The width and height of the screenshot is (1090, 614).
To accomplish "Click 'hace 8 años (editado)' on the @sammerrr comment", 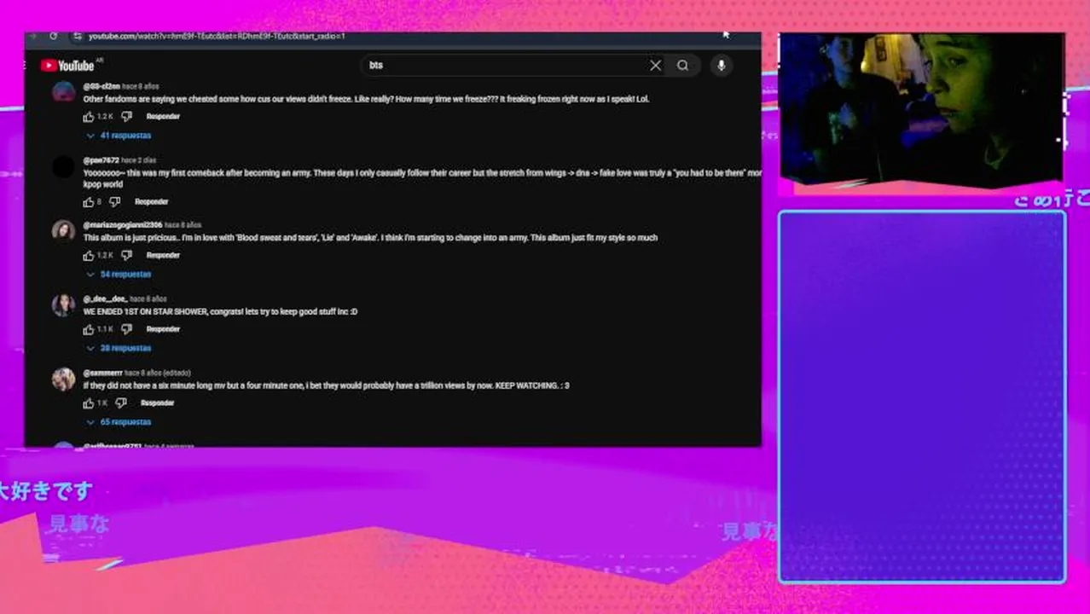I will [x=158, y=373].
